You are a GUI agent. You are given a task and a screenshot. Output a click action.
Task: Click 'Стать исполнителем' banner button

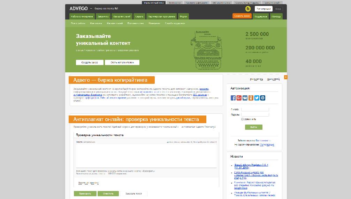tap(122, 63)
